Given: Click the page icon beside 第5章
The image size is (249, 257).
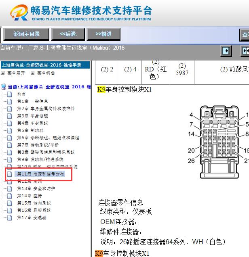Looking at the screenshot, I should (10, 130).
